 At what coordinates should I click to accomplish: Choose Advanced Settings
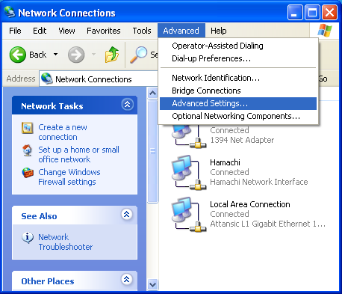point(238,103)
